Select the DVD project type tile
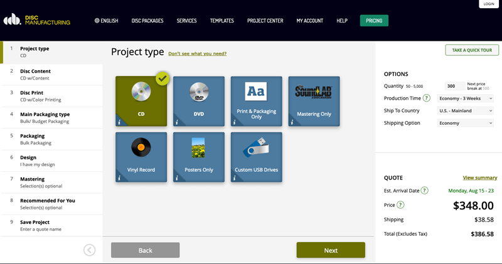This screenshot has width=502, height=264. (198, 101)
